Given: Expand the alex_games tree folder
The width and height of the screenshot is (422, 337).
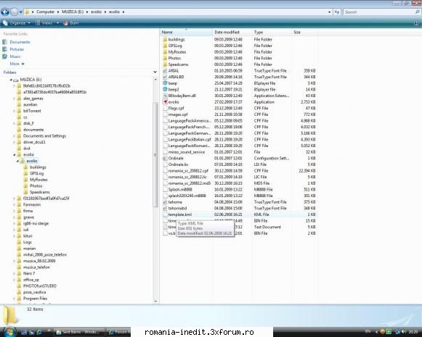Looking at the screenshot, I should click(x=15, y=99).
